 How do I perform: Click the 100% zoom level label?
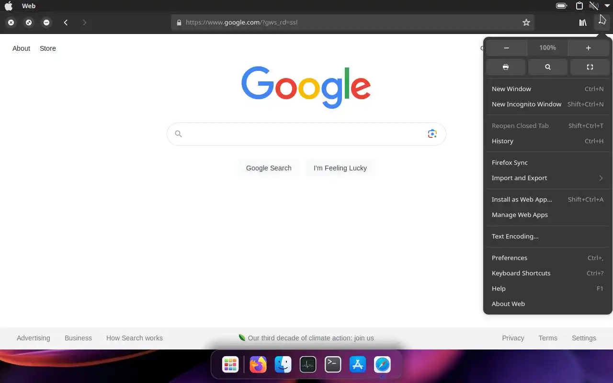pos(547,48)
